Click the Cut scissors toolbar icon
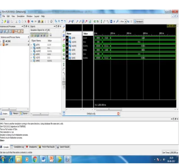 point(16,21)
